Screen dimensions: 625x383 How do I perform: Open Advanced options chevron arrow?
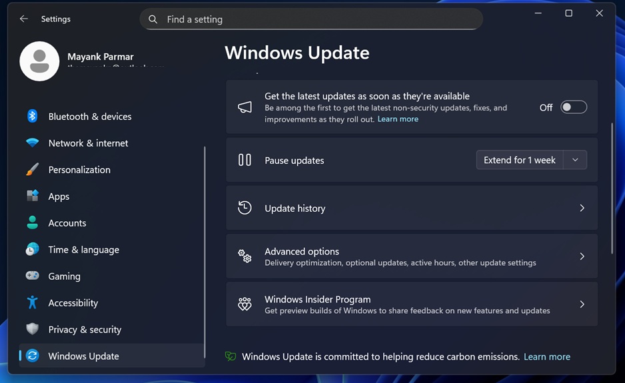(x=582, y=256)
